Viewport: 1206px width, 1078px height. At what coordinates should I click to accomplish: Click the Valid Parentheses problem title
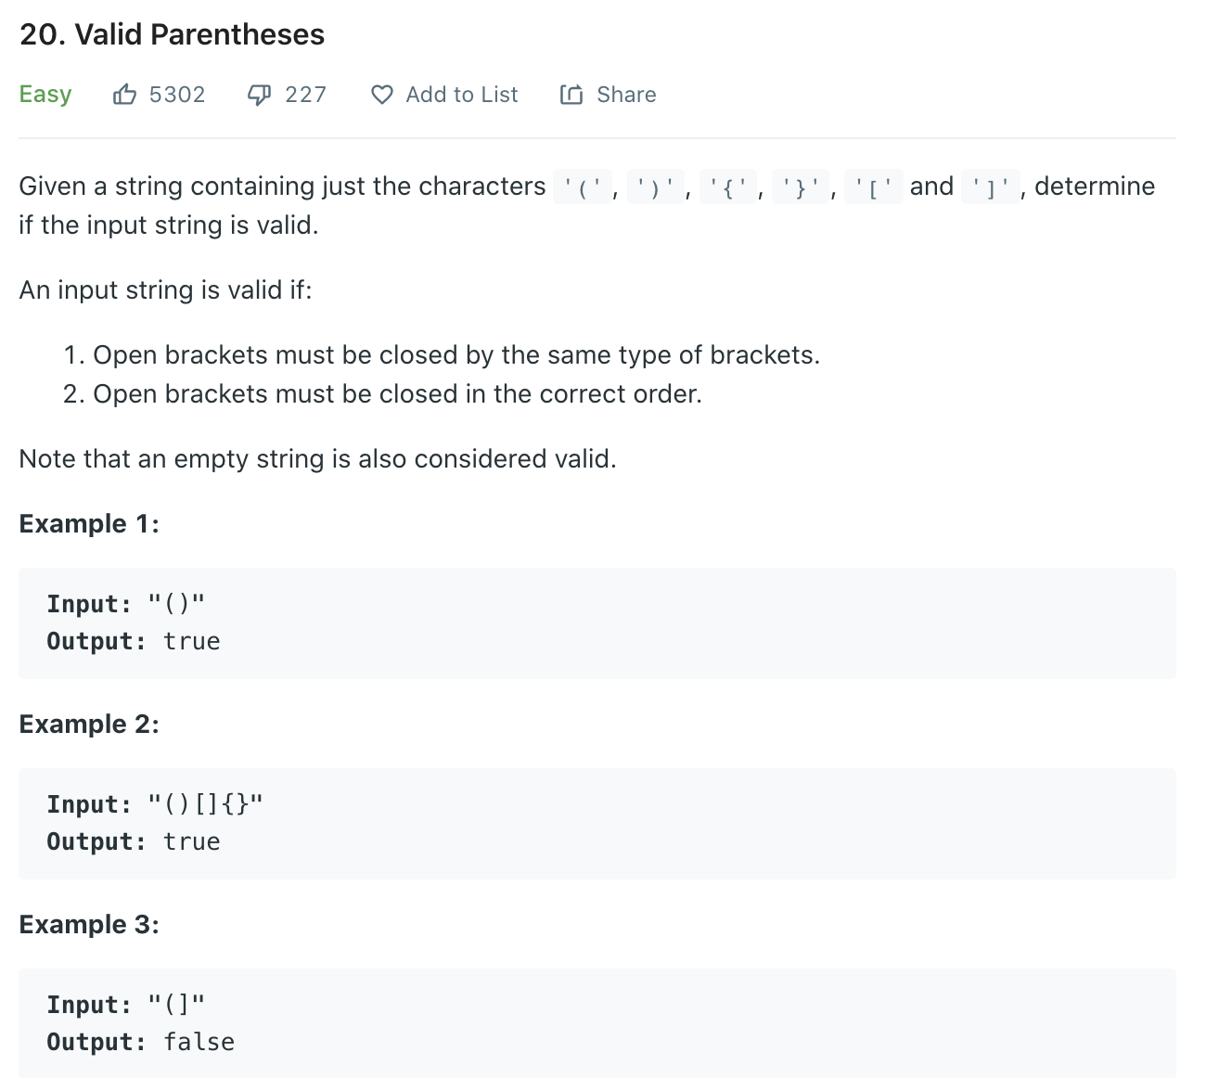click(x=172, y=34)
